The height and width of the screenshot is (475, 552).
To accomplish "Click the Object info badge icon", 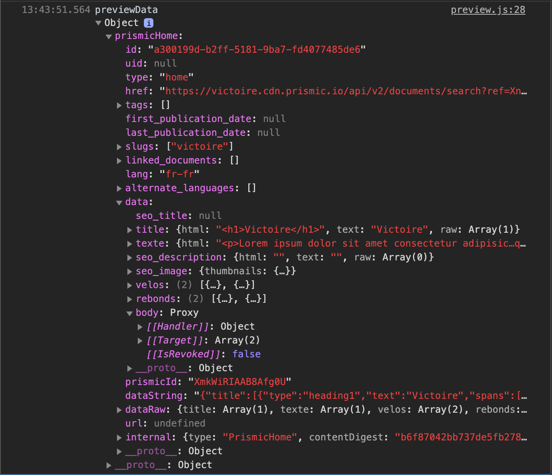I will 149,23.
